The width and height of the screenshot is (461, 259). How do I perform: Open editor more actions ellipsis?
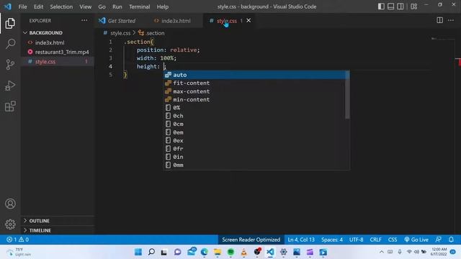pos(451,20)
